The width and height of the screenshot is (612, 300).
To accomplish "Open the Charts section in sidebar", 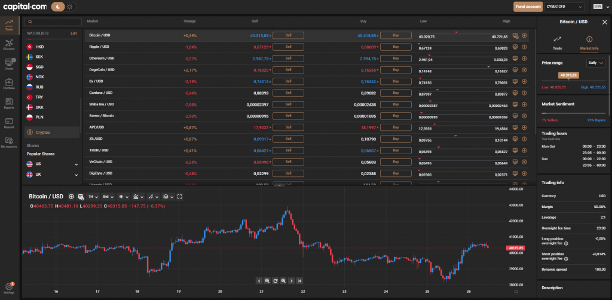I will [9, 64].
